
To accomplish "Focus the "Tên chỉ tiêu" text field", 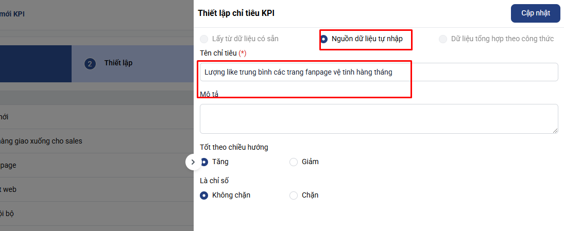I will tap(379, 73).
